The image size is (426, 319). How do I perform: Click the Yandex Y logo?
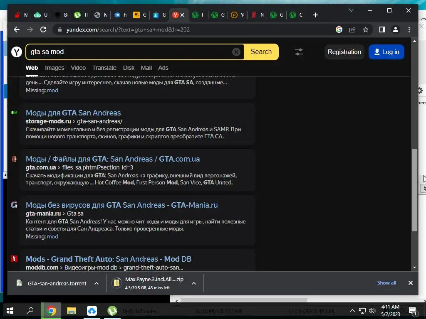point(17,52)
